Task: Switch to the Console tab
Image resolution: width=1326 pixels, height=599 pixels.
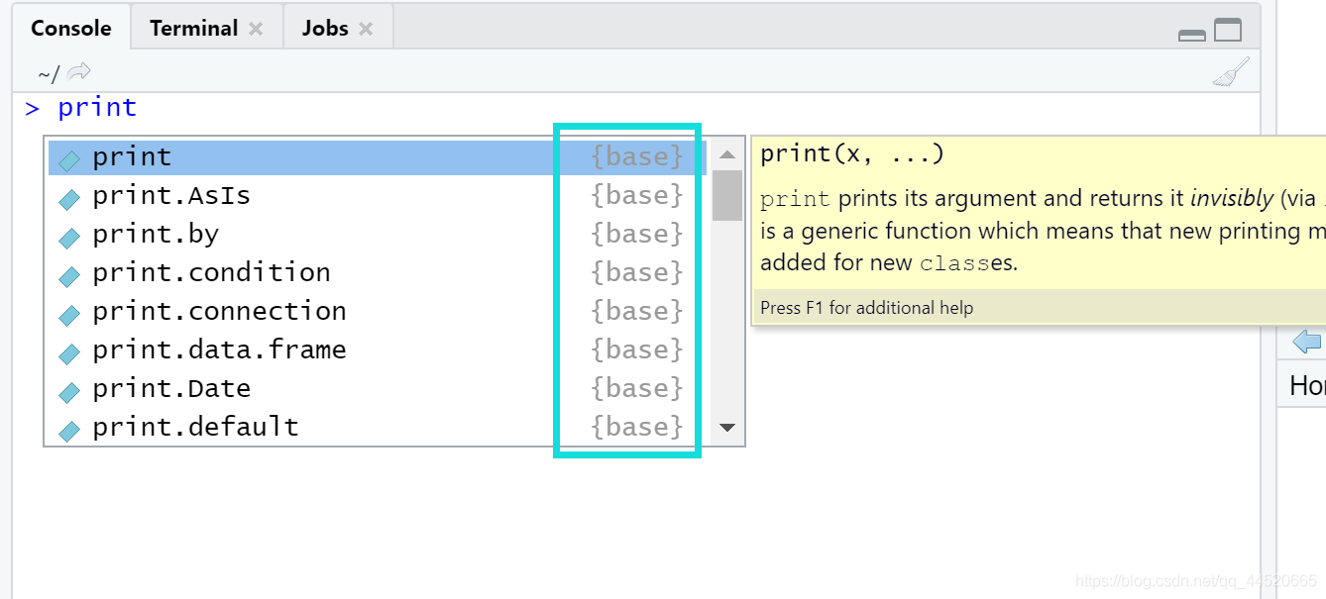Action: [x=70, y=28]
